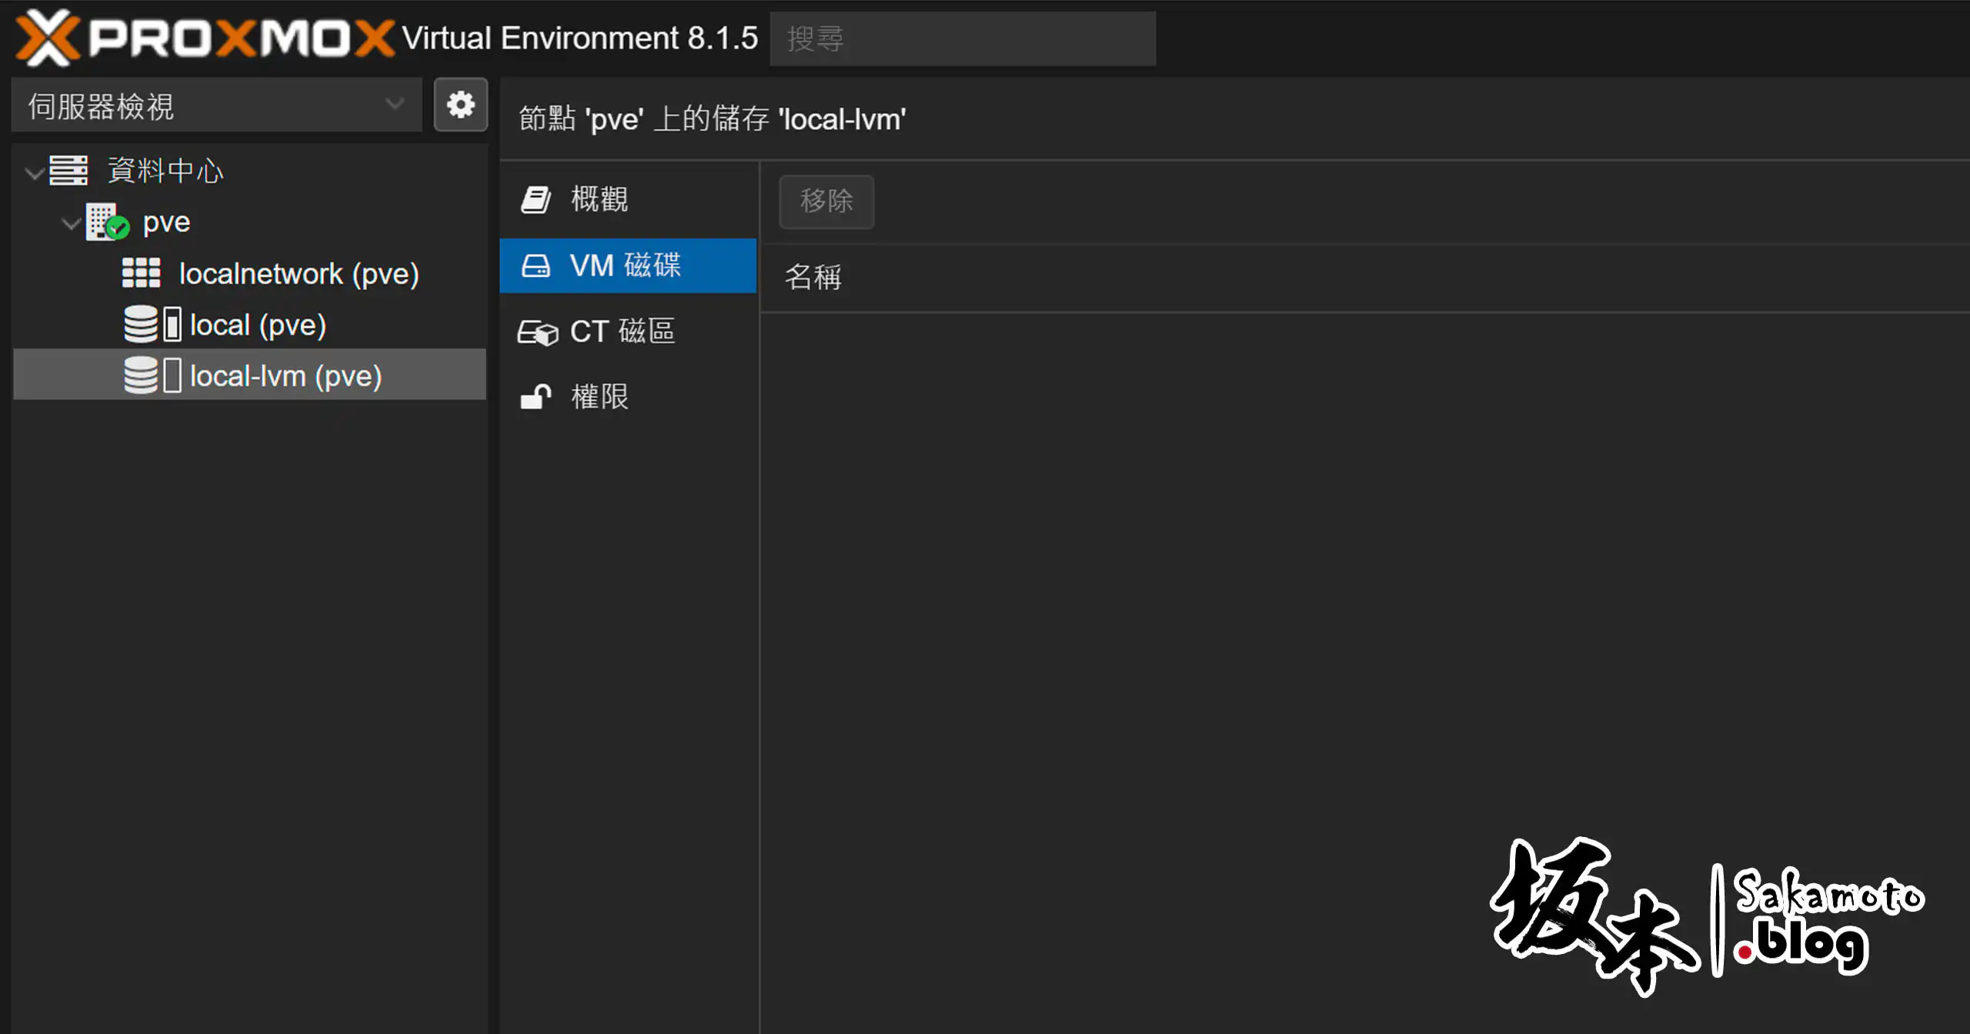
Task: Collapse the pve node arrow
Action: pos(71,224)
